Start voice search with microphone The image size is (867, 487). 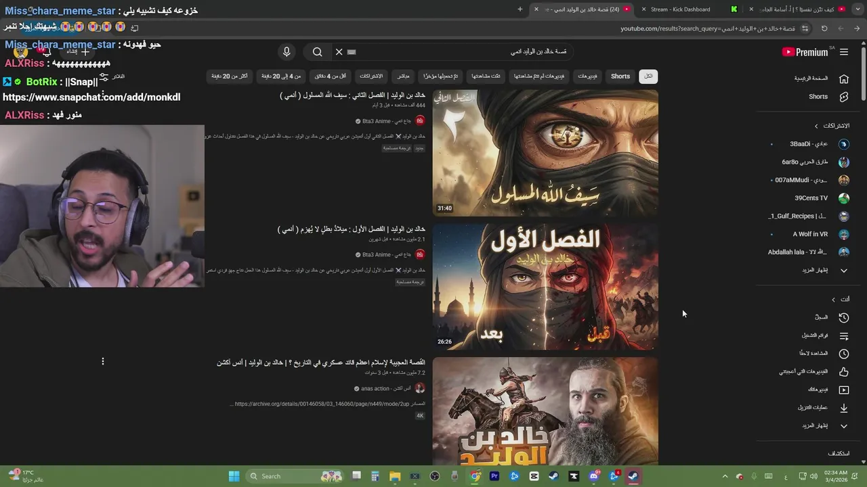(x=287, y=52)
